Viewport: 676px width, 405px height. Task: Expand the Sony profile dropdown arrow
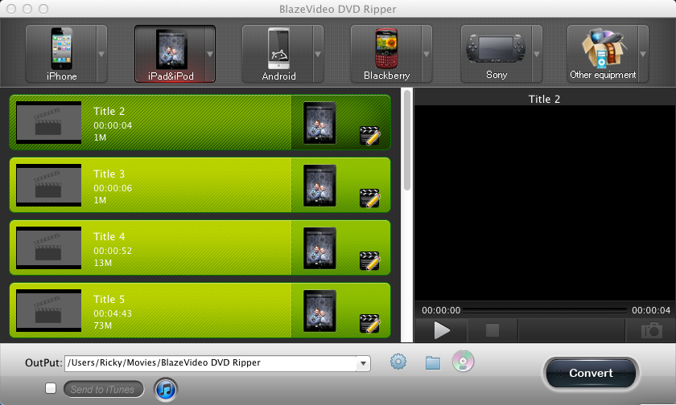pos(537,54)
